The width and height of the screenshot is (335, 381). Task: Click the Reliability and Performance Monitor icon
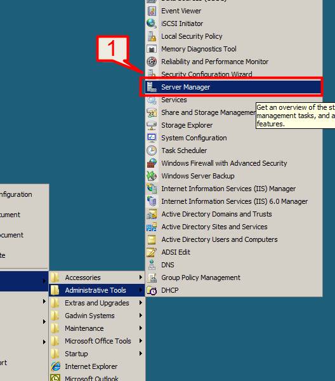[152, 62]
